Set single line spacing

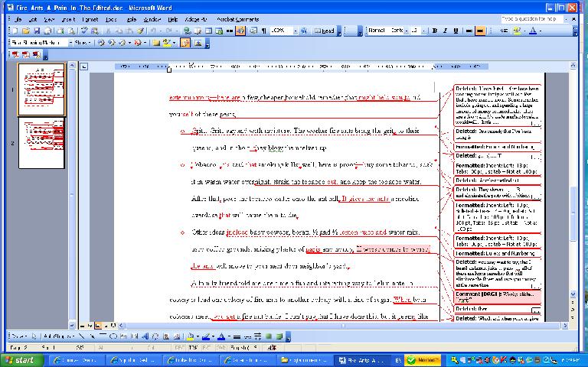[469, 31]
